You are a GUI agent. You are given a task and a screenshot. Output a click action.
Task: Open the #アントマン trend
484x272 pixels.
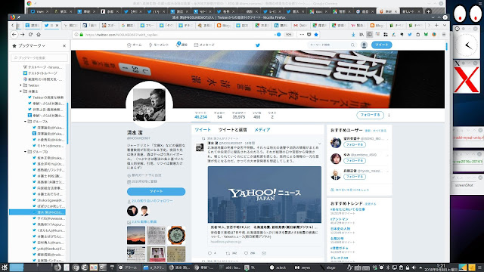tap(340, 219)
